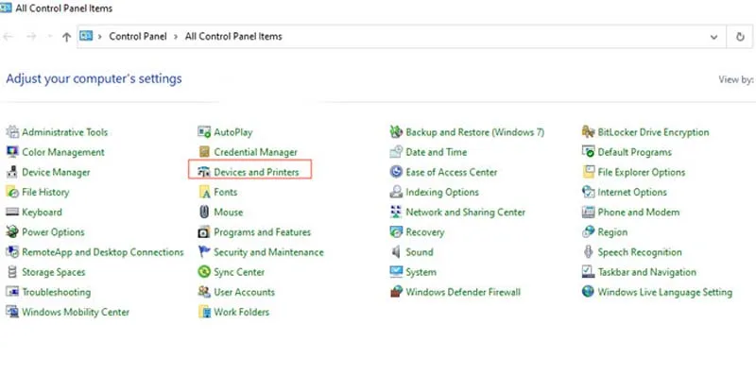Click the address bar Control Panel icon
The image size is (756, 375).
[x=86, y=36]
